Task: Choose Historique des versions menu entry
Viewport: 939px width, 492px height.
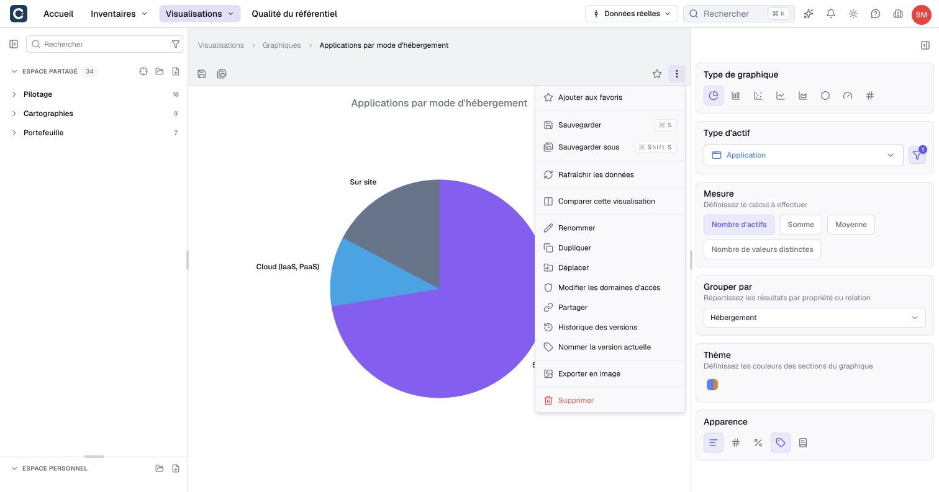Action: [610, 327]
